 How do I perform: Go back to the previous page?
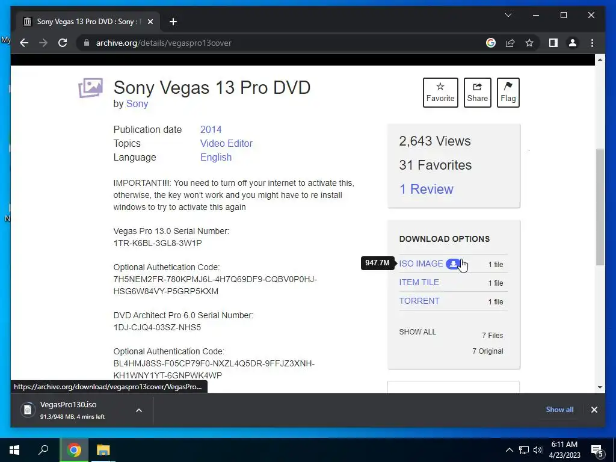click(x=24, y=43)
